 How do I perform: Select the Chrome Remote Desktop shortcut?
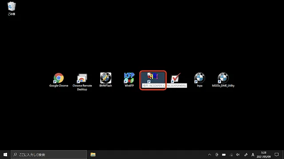pos(82,82)
